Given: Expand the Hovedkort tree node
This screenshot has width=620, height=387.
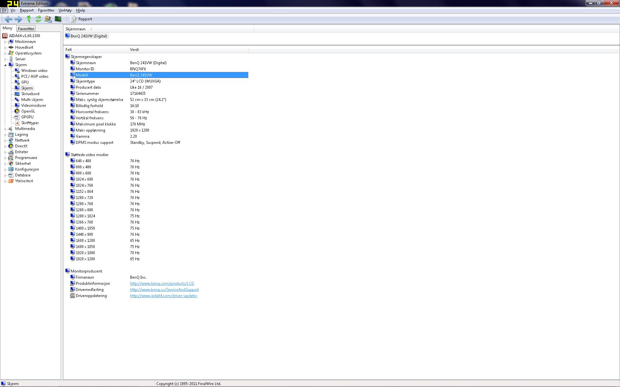Looking at the screenshot, I should pos(5,47).
